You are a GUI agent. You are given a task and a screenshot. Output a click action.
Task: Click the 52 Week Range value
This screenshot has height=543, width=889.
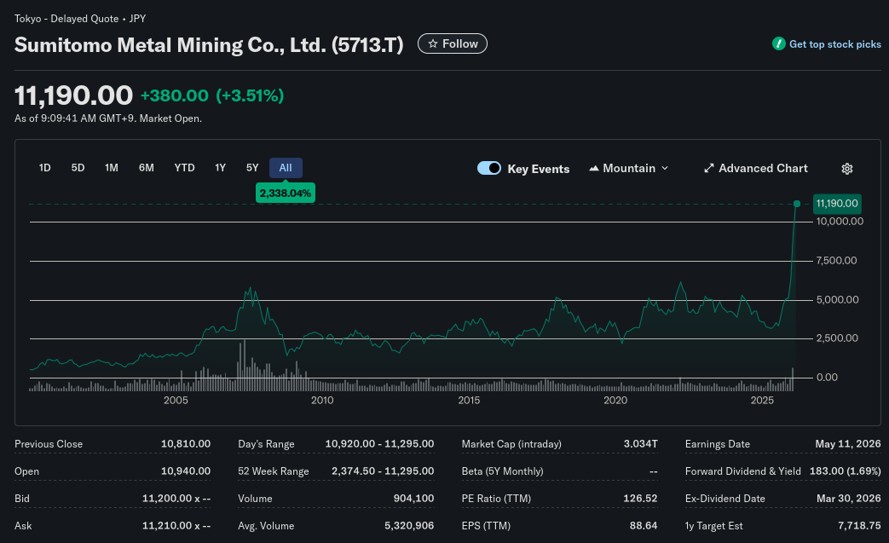(x=383, y=471)
